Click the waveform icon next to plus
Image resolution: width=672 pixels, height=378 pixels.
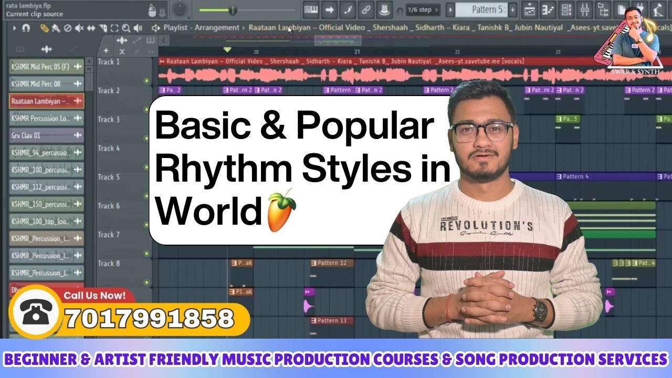coord(122,41)
